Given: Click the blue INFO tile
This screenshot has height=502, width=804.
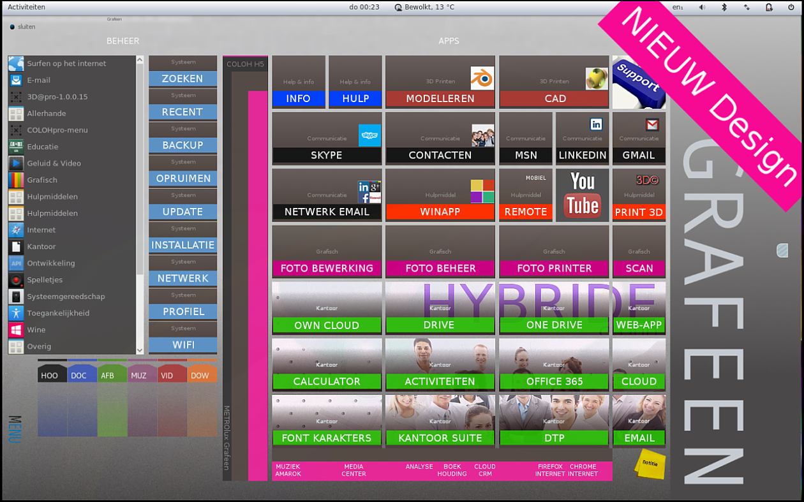Looking at the screenshot, I should pos(299,82).
